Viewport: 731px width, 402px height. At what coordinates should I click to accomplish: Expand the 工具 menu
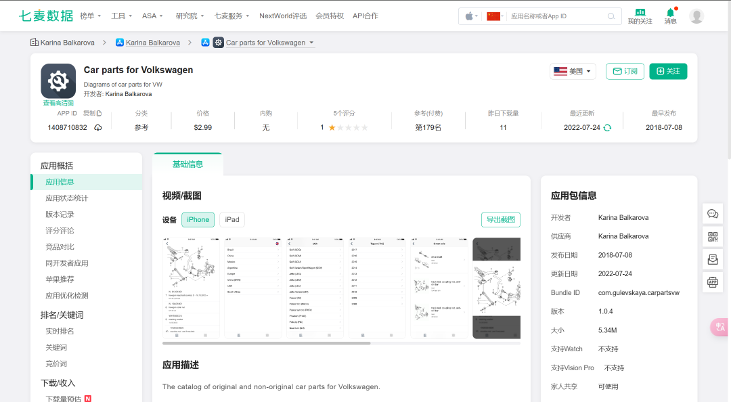tap(121, 16)
